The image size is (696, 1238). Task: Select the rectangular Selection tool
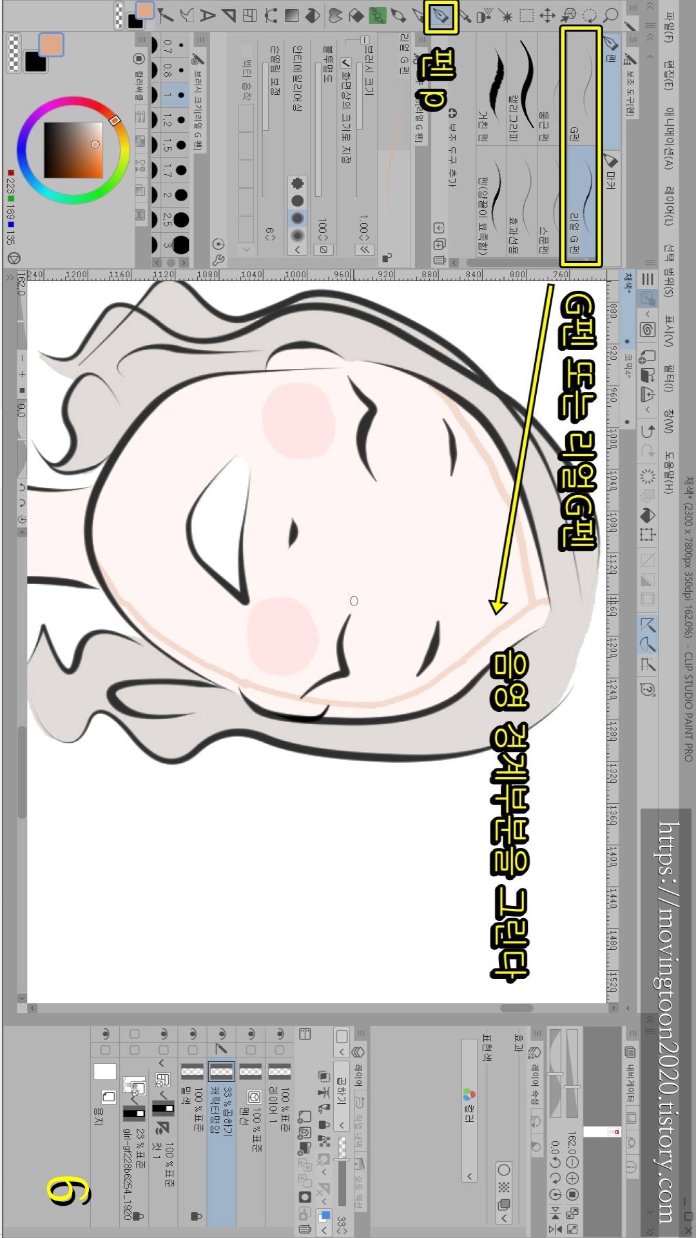(527, 15)
